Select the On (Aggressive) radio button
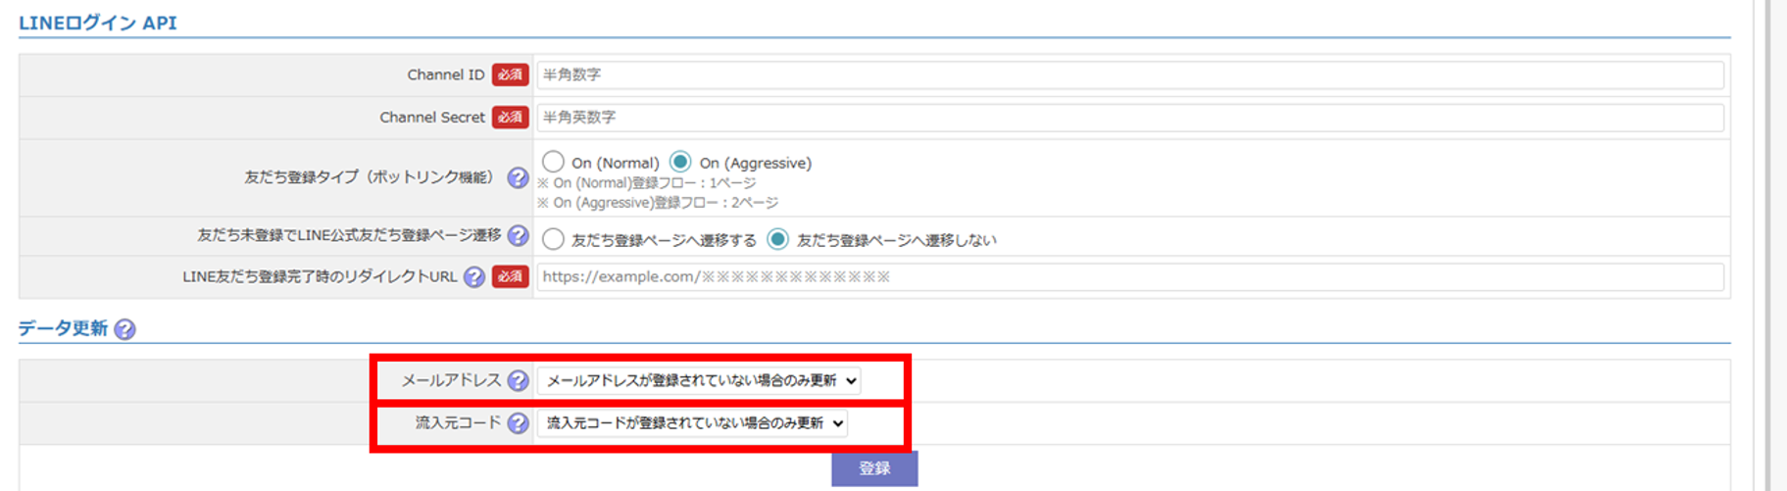Viewport: 1787px width, 491px height. tap(680, 162)
